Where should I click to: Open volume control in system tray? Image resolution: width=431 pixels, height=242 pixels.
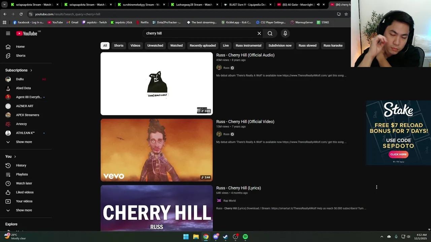[409, 237]
